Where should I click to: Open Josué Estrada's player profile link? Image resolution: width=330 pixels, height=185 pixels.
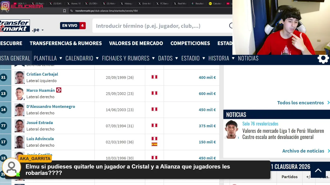coord(40,123)
